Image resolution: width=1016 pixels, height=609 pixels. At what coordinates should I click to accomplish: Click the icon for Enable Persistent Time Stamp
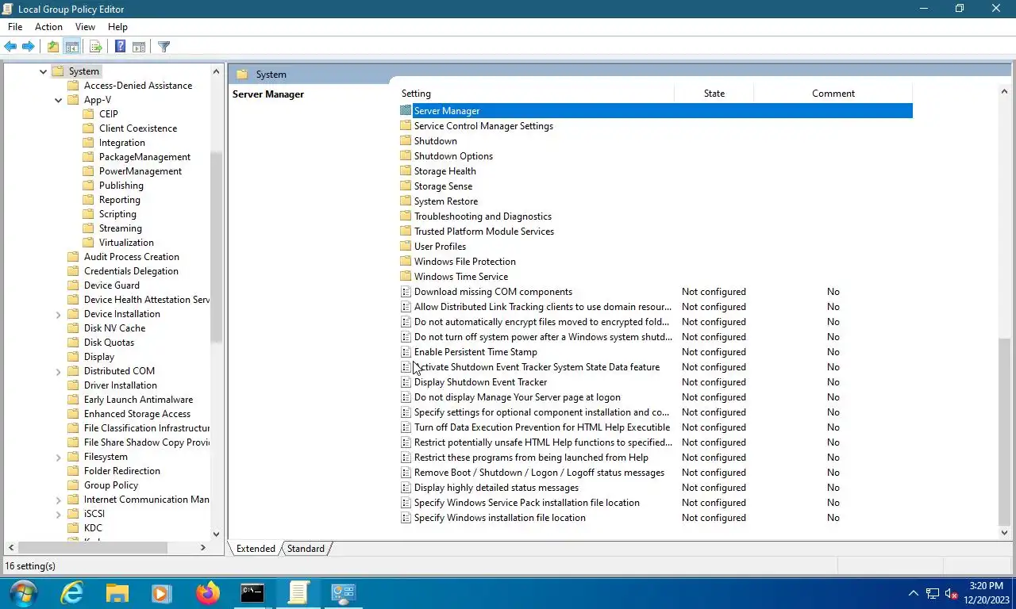(x=406, y=352)
